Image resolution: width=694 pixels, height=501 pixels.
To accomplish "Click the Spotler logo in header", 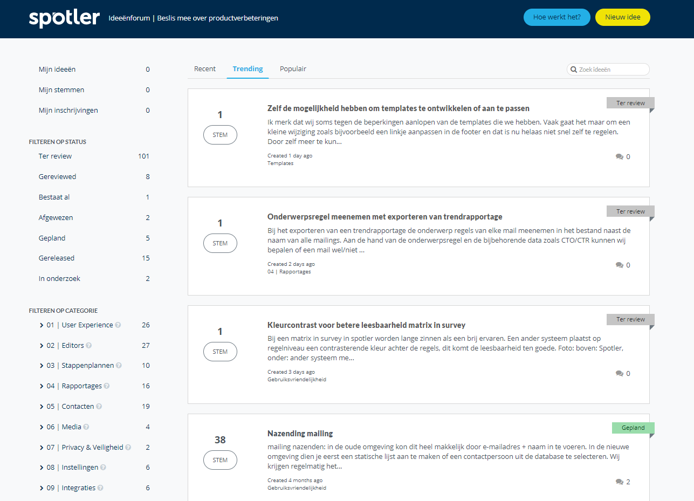I will tap(64, 18).
